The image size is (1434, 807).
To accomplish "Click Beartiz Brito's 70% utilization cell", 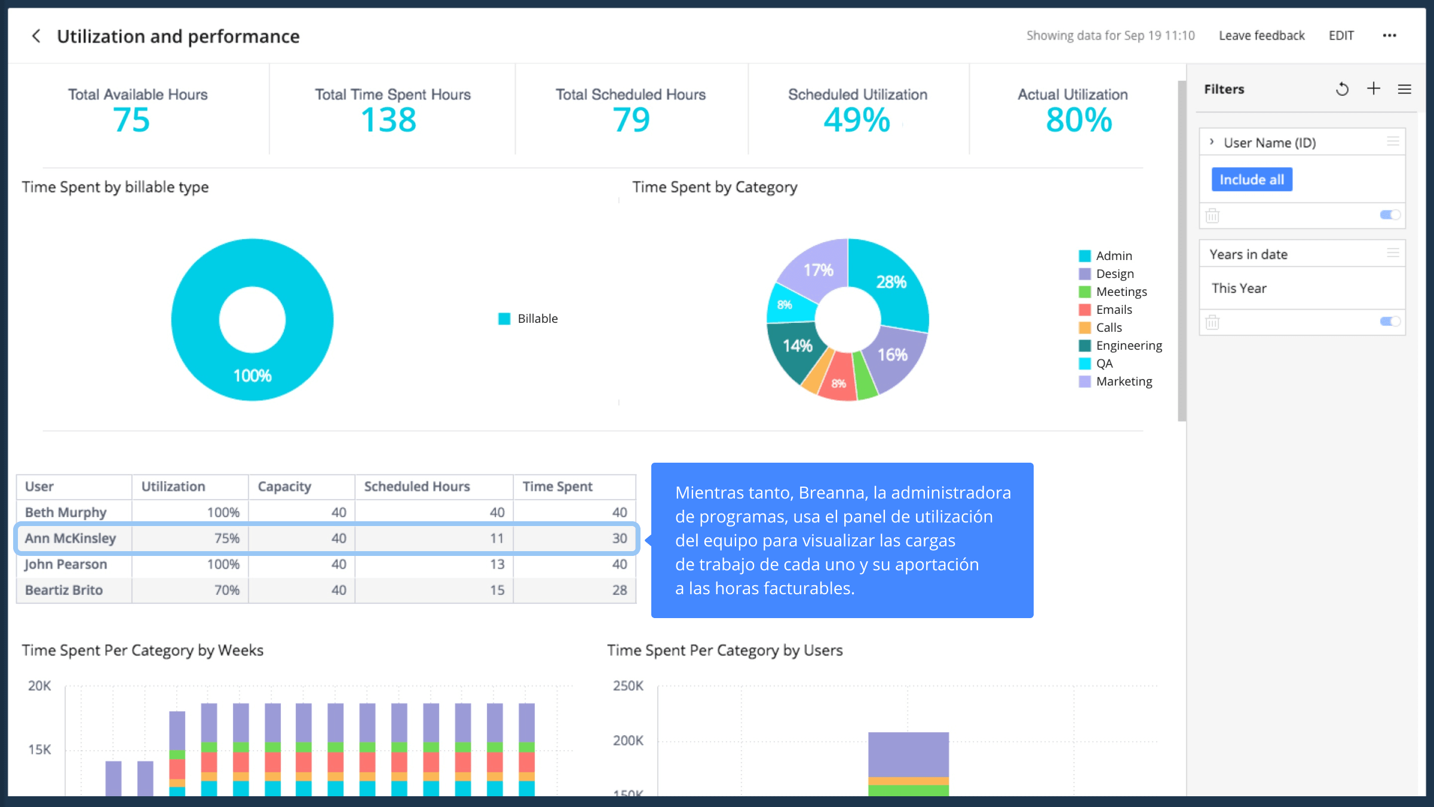I will 190,590.
